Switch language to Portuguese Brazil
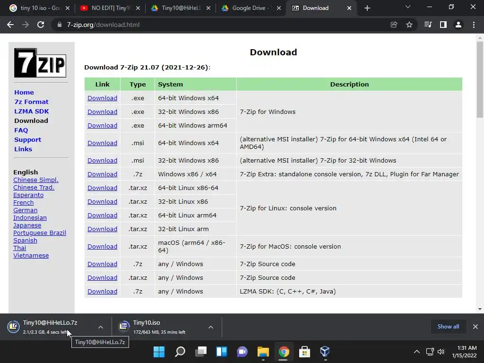The image size is (484, 363). pyautogui.click(x=40, y=233)
